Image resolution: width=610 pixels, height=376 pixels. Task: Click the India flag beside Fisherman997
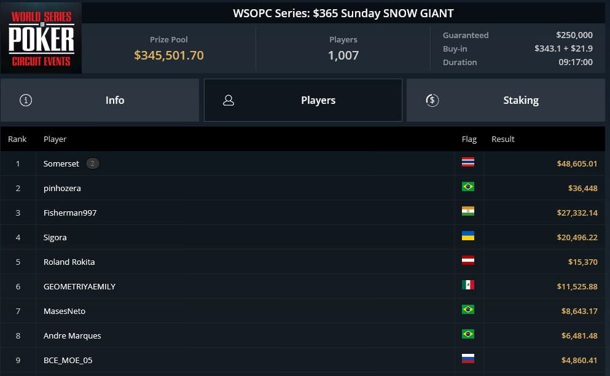[468, 211]
